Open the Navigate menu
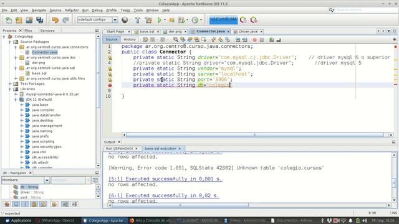Image resolution: width=399 pixels, height=224 pixels. tap(39, 10)
